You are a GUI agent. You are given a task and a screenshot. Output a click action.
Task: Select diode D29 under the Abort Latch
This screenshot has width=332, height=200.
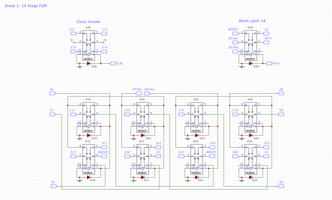251,63
